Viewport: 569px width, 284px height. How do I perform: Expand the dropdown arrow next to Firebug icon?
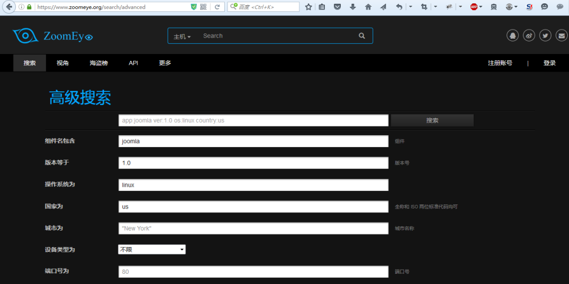tap(460, 7)
